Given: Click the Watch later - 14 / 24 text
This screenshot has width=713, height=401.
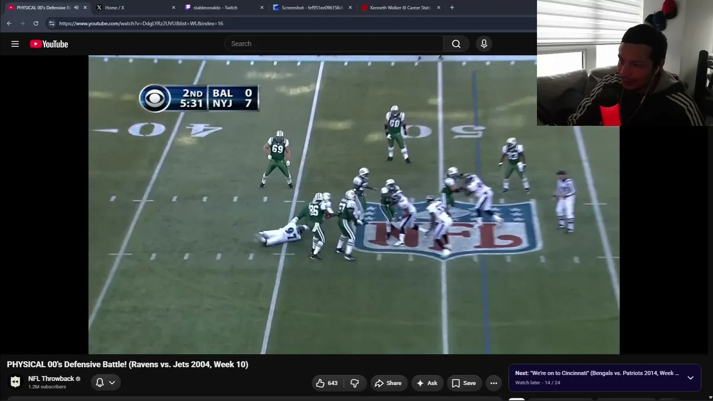Looking at the screenshot, I should [x=538, y=383].
